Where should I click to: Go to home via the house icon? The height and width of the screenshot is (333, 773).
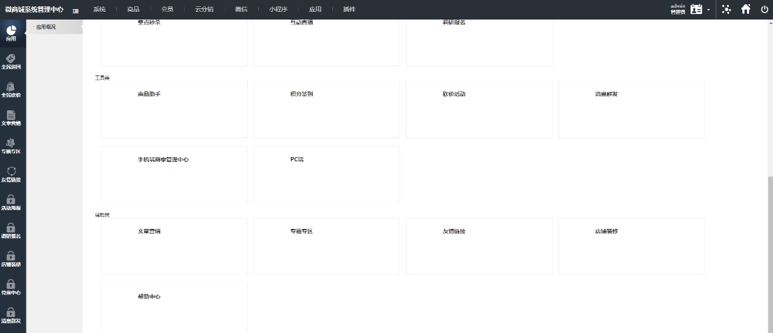tap(746, 9)
